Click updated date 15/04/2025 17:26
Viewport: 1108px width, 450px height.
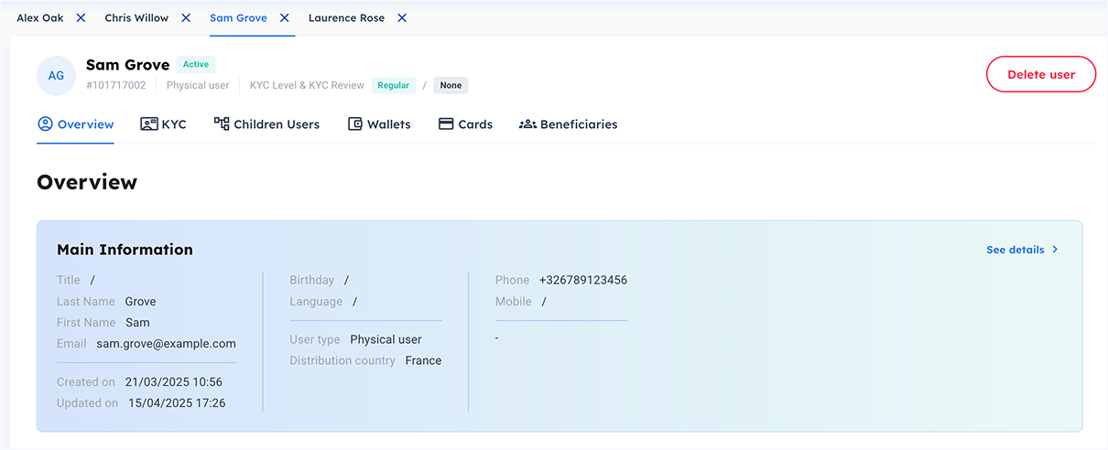(177, 402)
